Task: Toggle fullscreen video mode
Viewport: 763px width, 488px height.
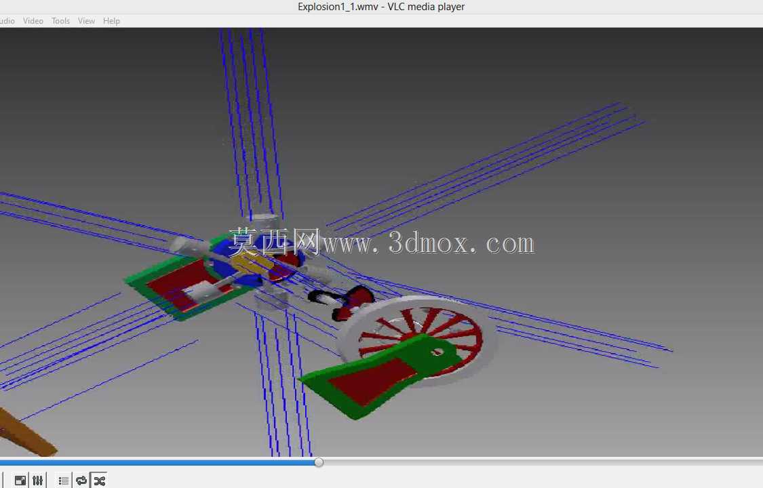Action: [x=20, y=481]
